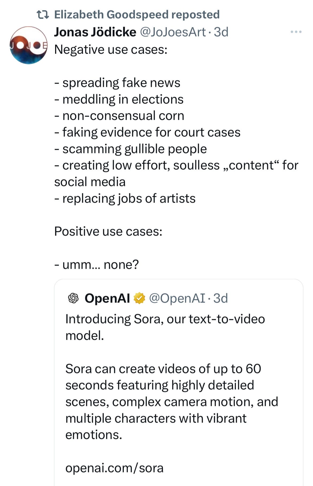This screenshot has width=313, height=486.
Task: Open the @OpenAI handle
Action: (177, 298)
